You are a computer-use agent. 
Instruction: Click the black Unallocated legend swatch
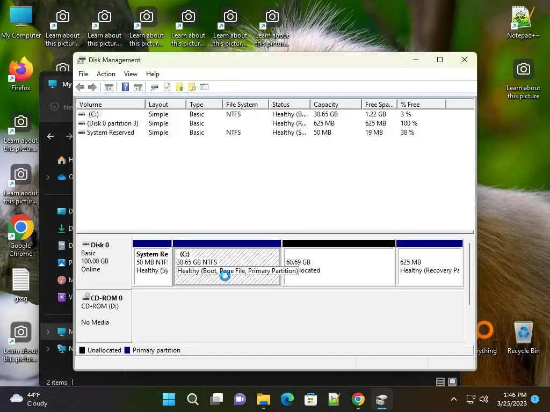coord(82,350)
